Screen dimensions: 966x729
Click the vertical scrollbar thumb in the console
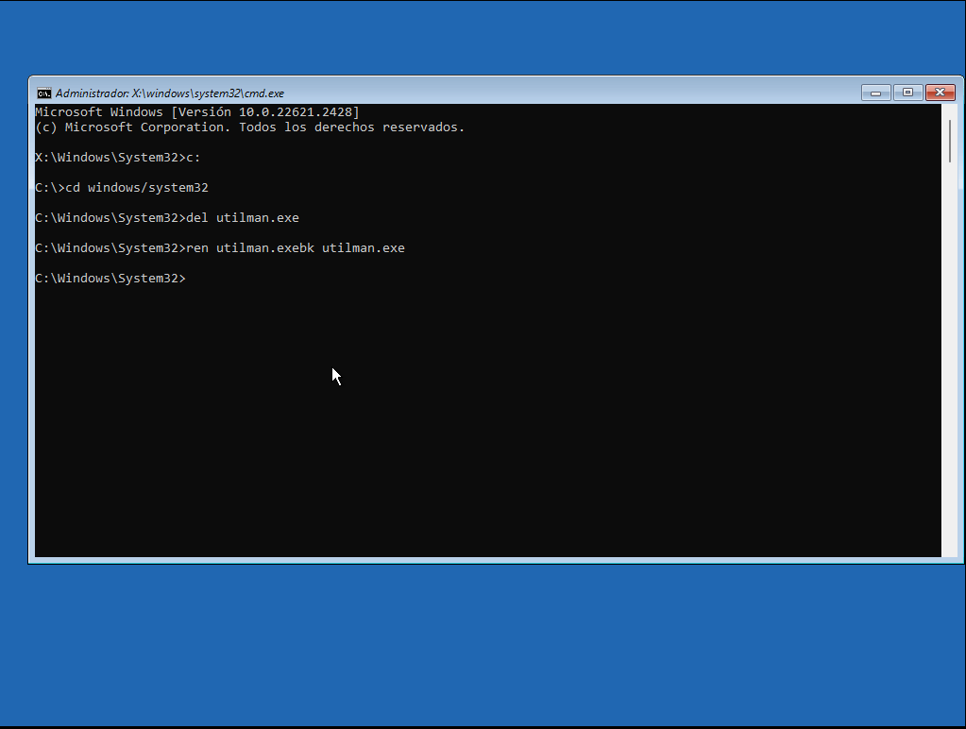pos(951,141)
